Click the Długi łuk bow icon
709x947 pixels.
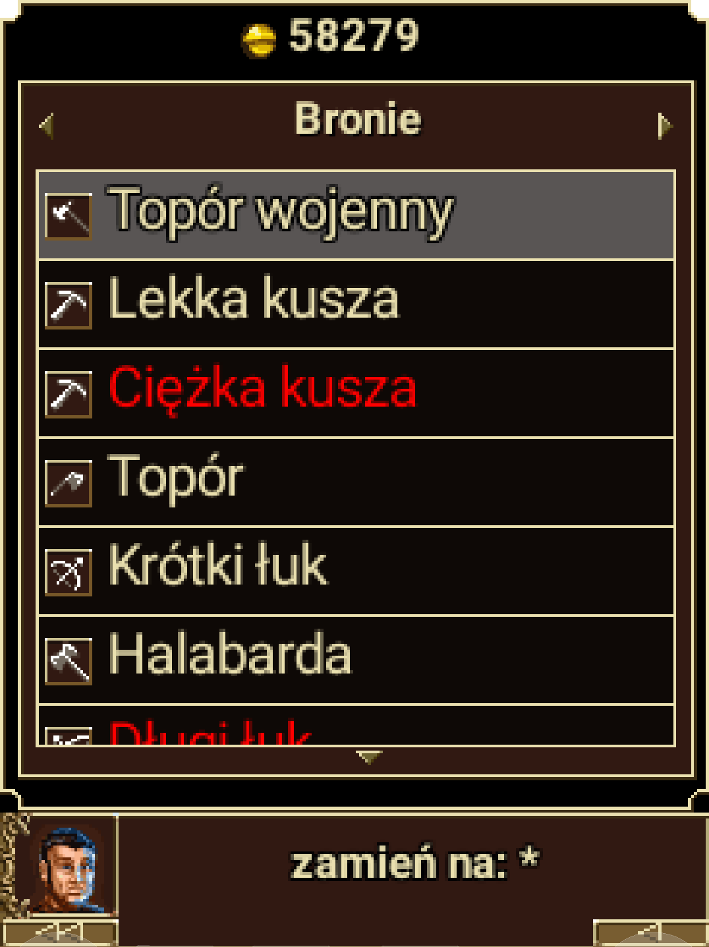69,735
